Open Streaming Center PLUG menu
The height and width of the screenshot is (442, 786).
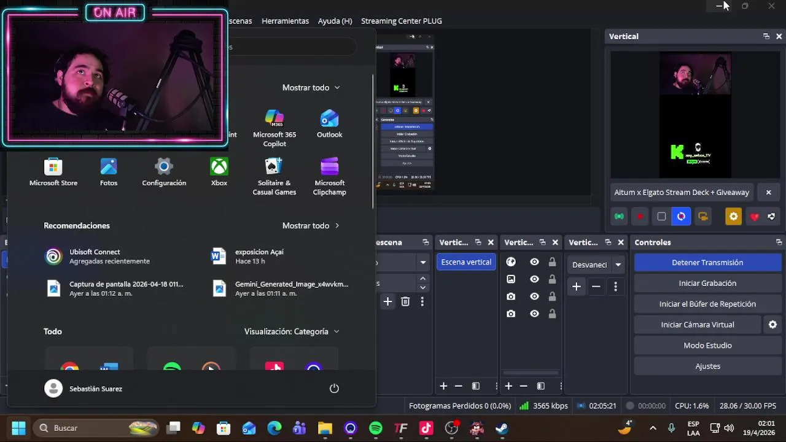[401, 21]
